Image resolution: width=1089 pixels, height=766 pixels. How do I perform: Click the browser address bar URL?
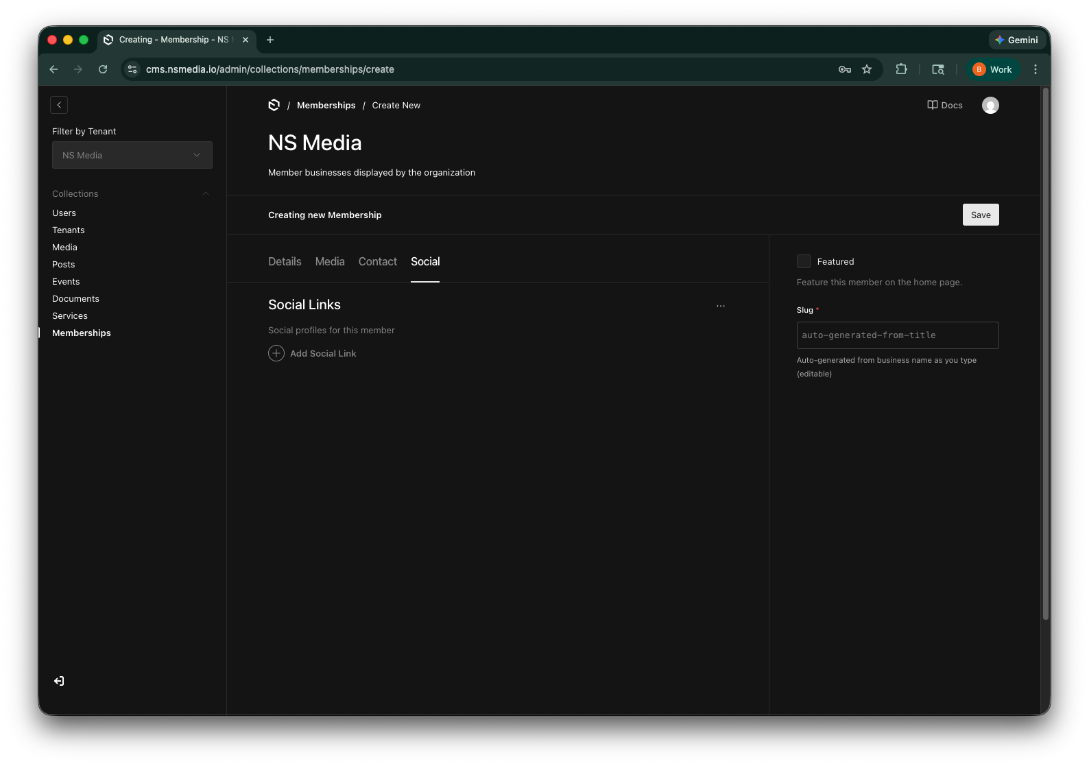tap(270, 69)
